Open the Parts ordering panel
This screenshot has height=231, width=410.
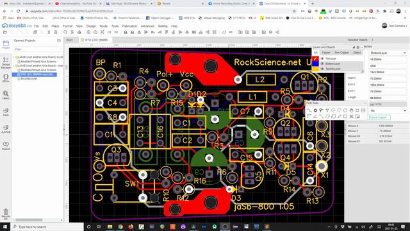click(x=6, y=112)
